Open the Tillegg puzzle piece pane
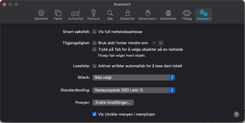This screenshot has width=245, height=123. pos(187,15)
